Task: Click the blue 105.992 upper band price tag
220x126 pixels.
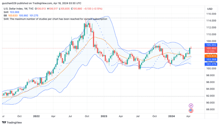Action: (211, 45)
